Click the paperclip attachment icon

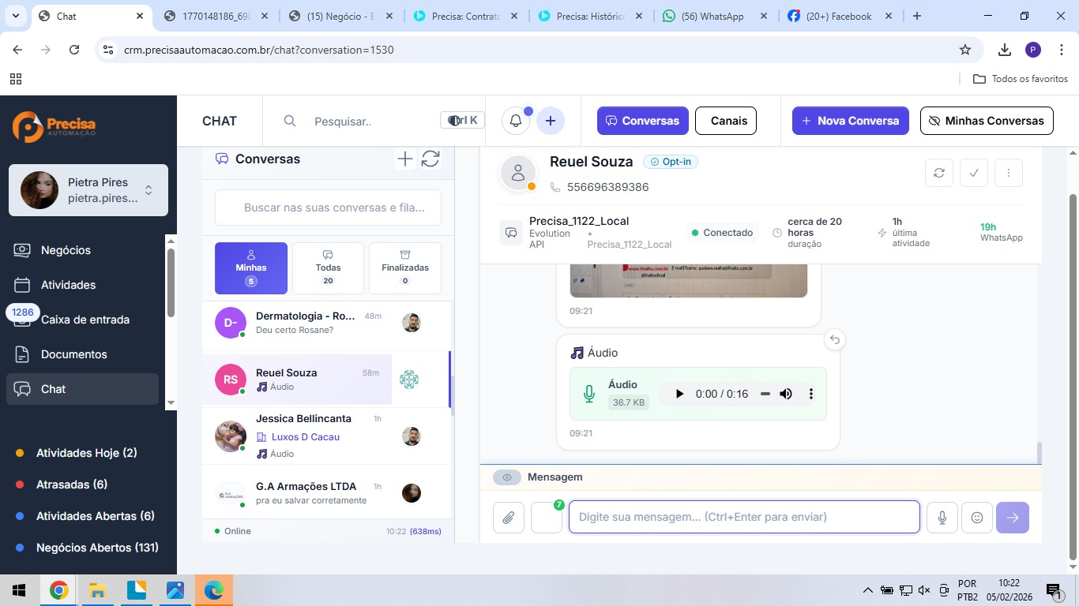[x=509, y=518]
